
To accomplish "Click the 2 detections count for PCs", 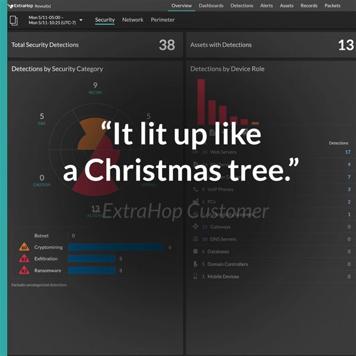I will (349, 202).
